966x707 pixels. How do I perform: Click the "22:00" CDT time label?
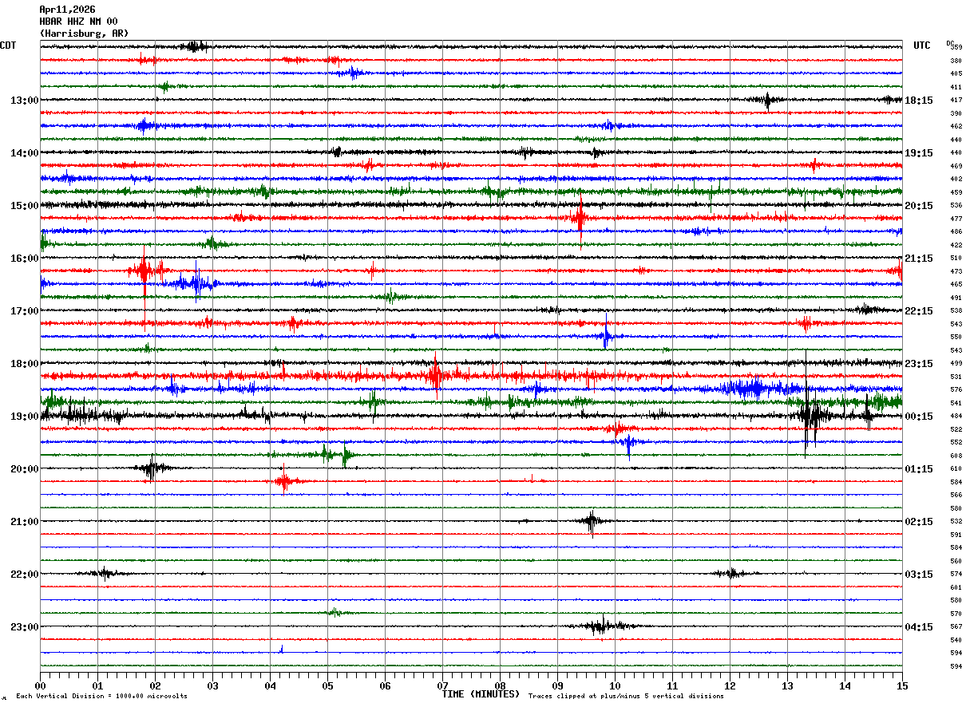25,575
